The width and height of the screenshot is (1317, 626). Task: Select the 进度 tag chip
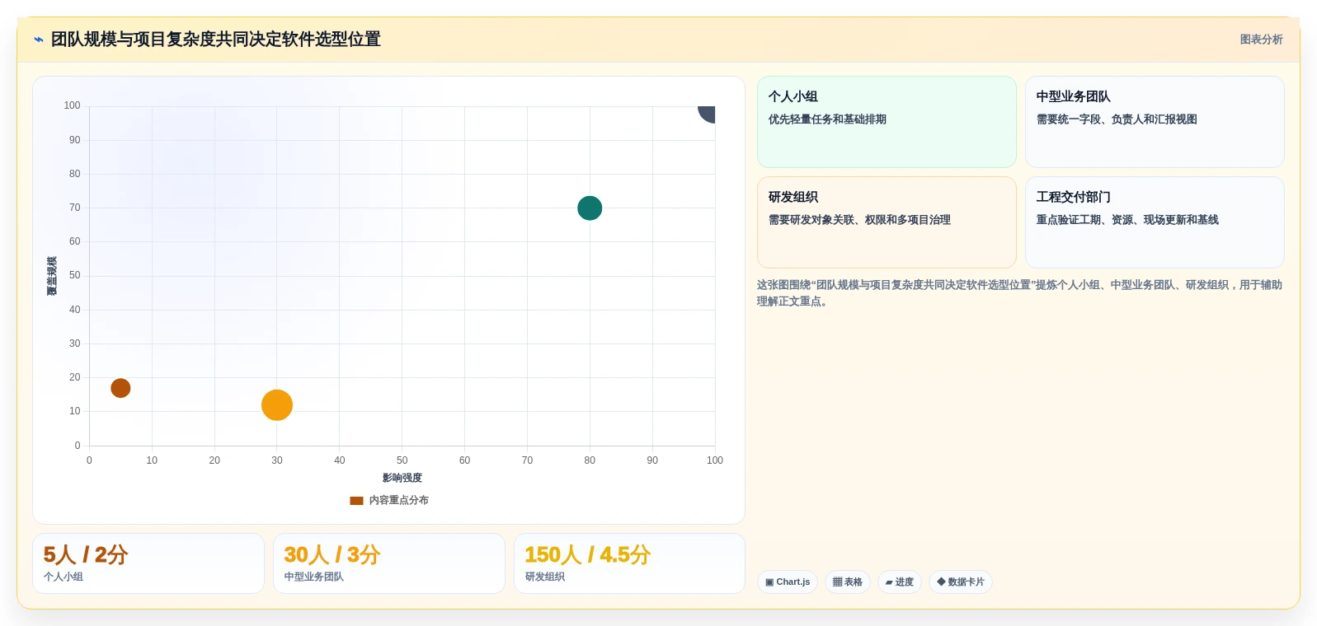tap(900, 582)
